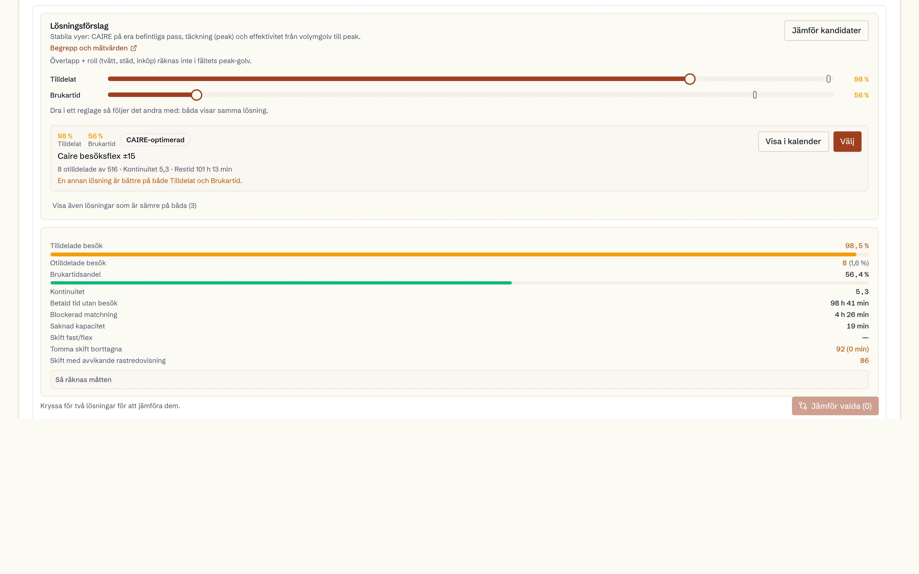Click the Jämför kandidater button
Image resolution: width=919 pixels, height=574 pixels.
[826, 30]
